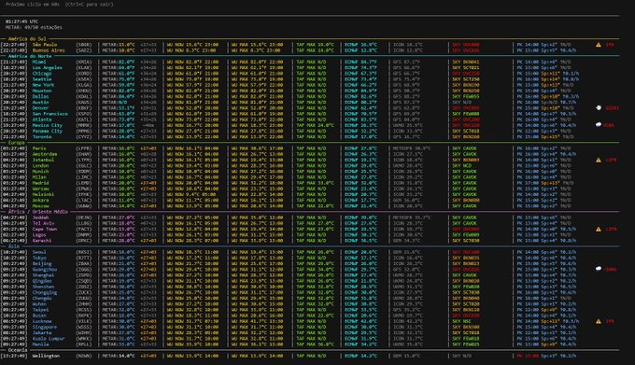Screen dimensions: 635x365
Task: Click the warning triangle on Lucknow row
Action: 599,321
